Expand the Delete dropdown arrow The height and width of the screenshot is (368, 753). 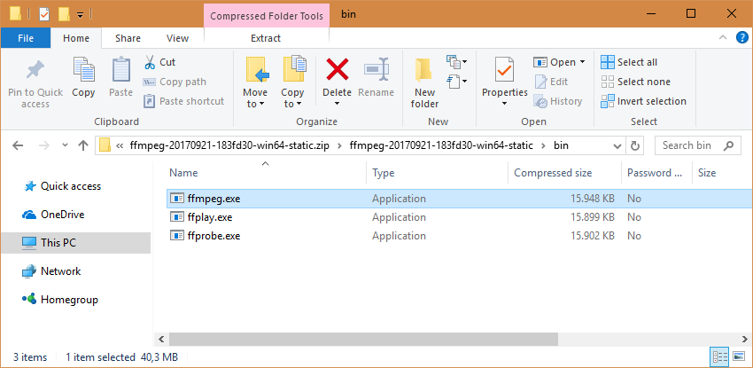pyautogui.click(x=337, y=103)
